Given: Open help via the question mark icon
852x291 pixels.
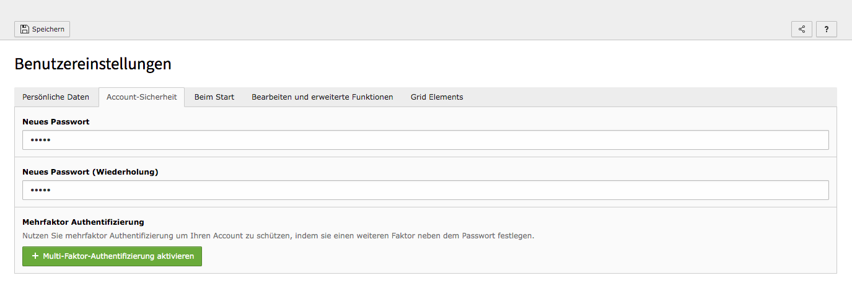Looking at the screenshot, I should [x=827, y=29].
